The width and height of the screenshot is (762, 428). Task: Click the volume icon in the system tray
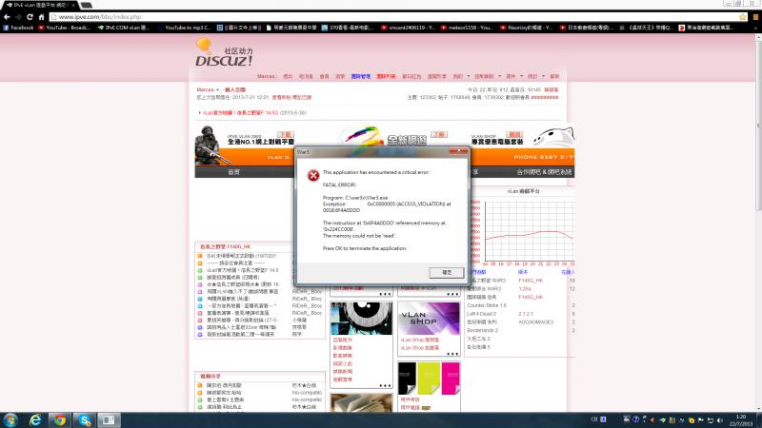click(x=720, y=420)
